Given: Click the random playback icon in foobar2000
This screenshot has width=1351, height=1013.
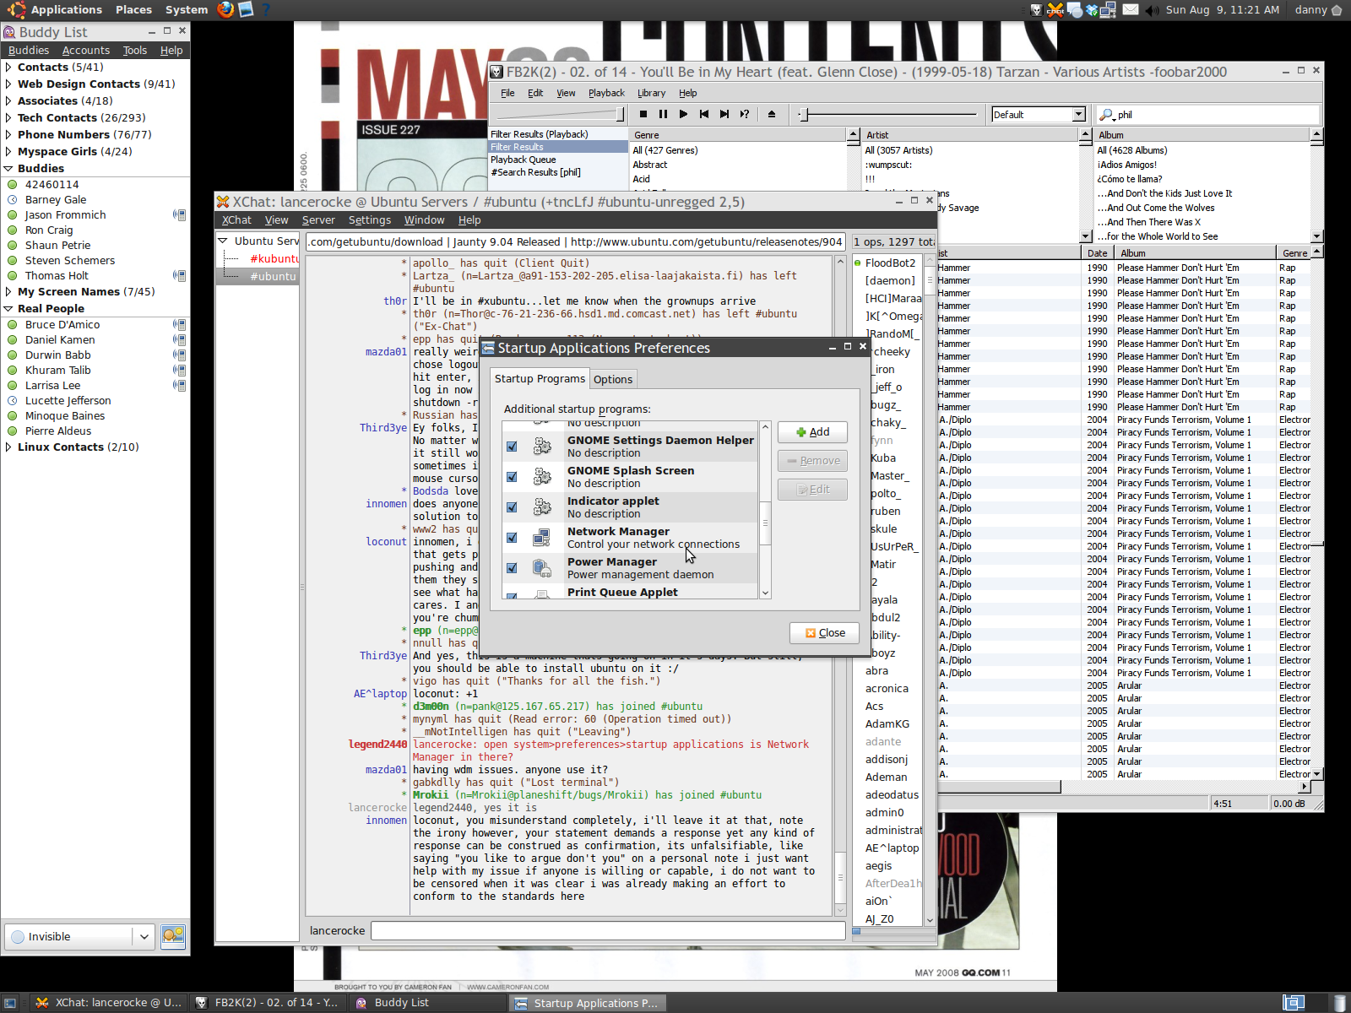Looking at the screenshot, I should coord(745,114).
